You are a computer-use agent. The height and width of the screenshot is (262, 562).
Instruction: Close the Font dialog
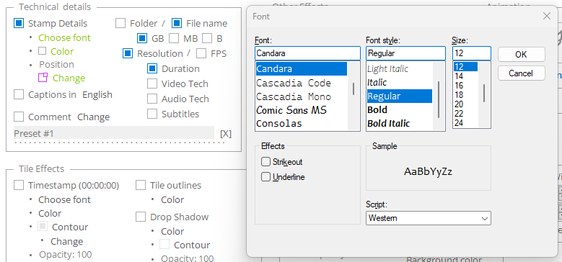coord(547,16)
